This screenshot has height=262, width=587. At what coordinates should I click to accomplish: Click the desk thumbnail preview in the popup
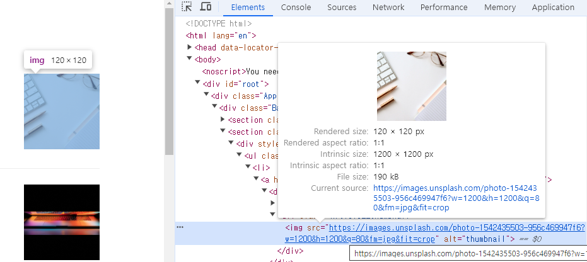tap(412, 86)
